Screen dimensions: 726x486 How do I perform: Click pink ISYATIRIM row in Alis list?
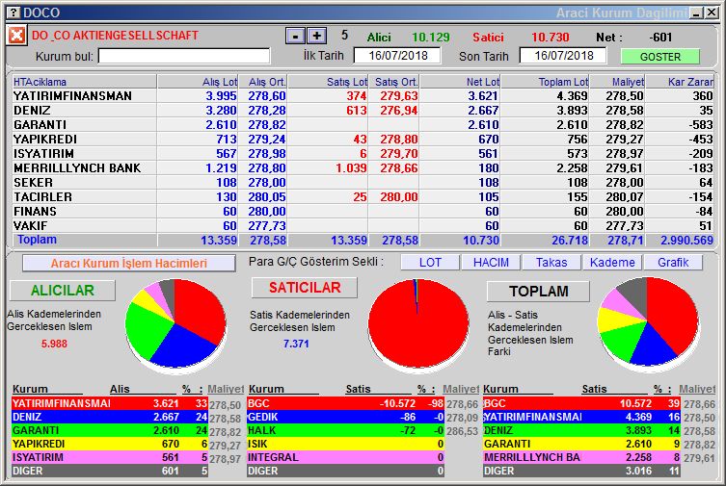click(110, 457)
